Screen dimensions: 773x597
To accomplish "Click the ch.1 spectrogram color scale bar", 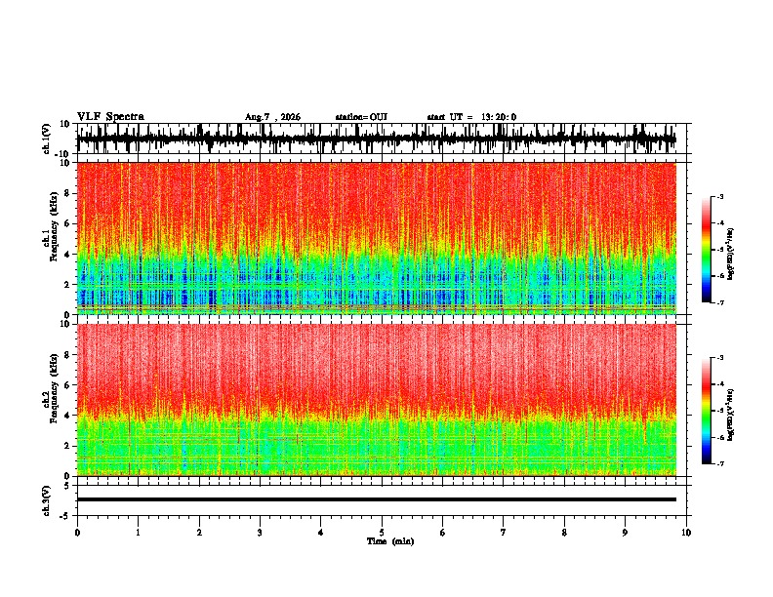I will [x=707, y=250].
